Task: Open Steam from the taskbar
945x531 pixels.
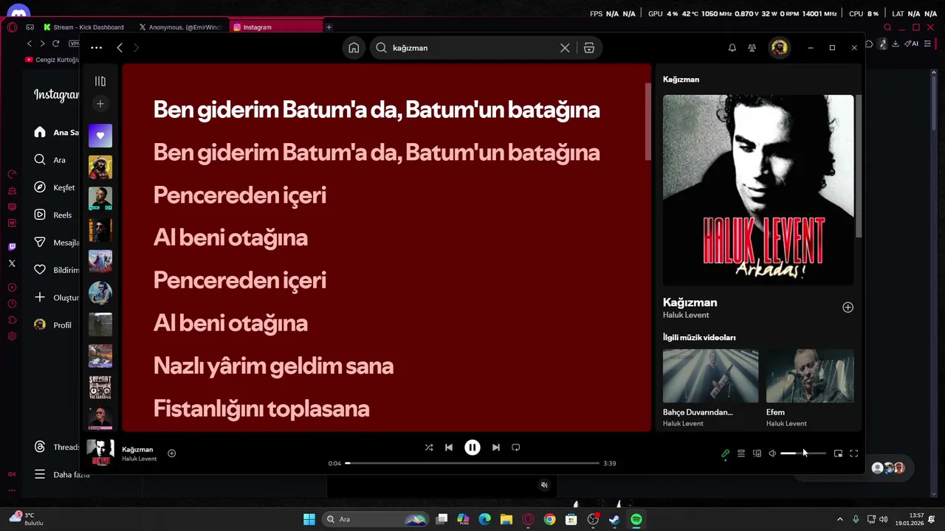Action: pos(614,519)
